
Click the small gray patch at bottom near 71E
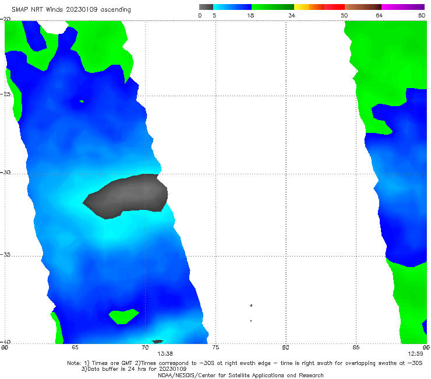tap(157, 342)
